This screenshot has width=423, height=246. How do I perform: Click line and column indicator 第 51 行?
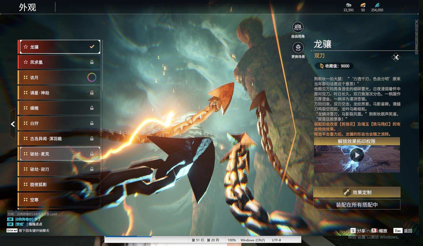205,240
